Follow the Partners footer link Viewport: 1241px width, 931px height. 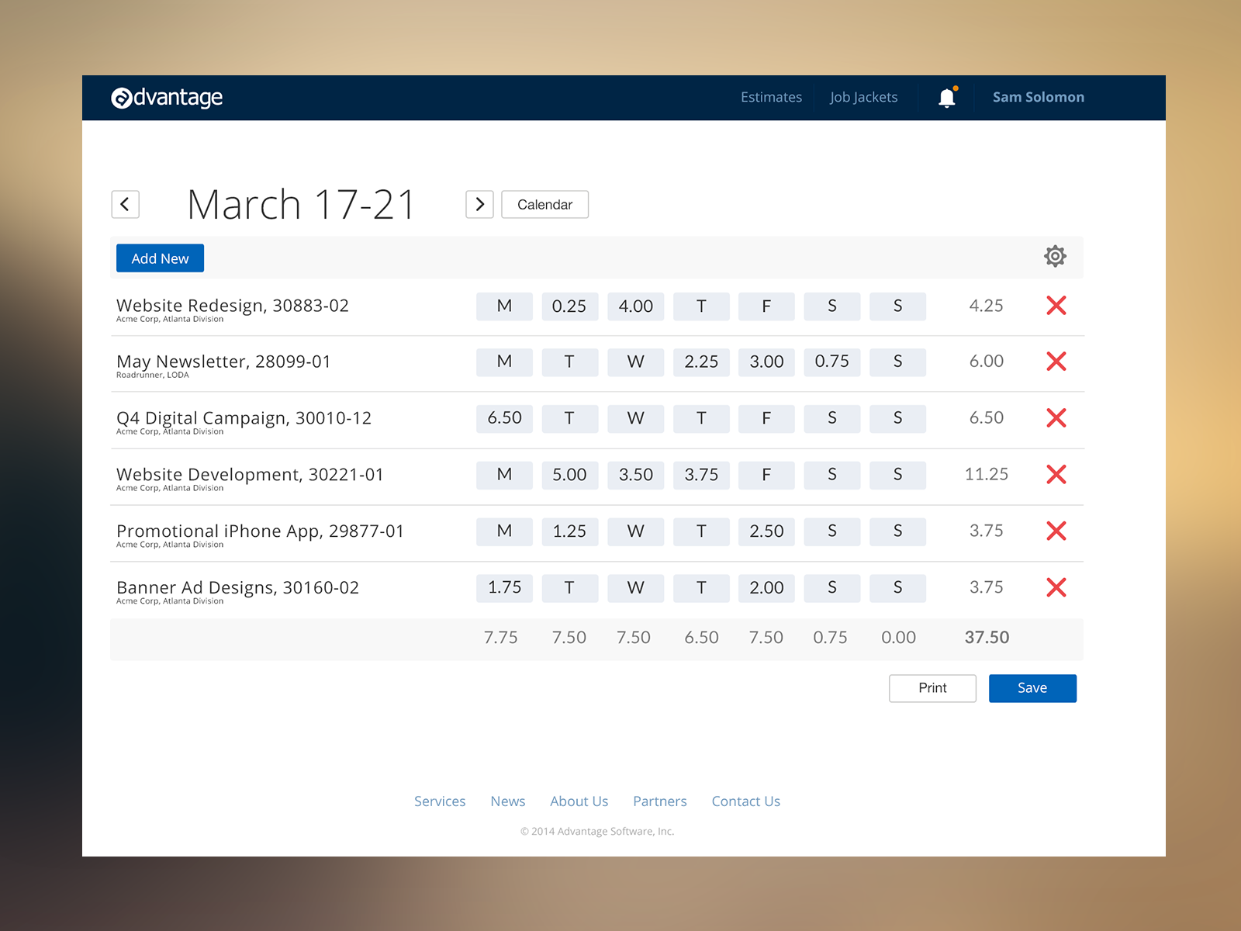660,801
